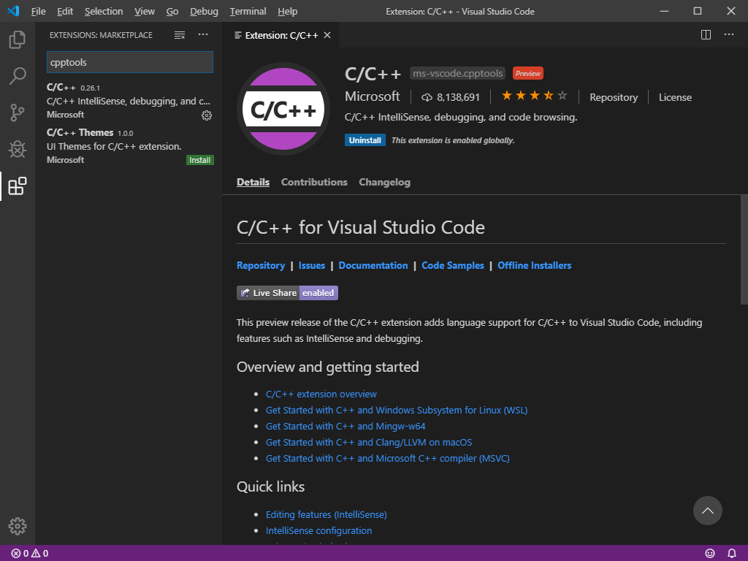Viewport: 748px width, 561px height.
Task: Open the Help menu
Action: click(287, 11)
